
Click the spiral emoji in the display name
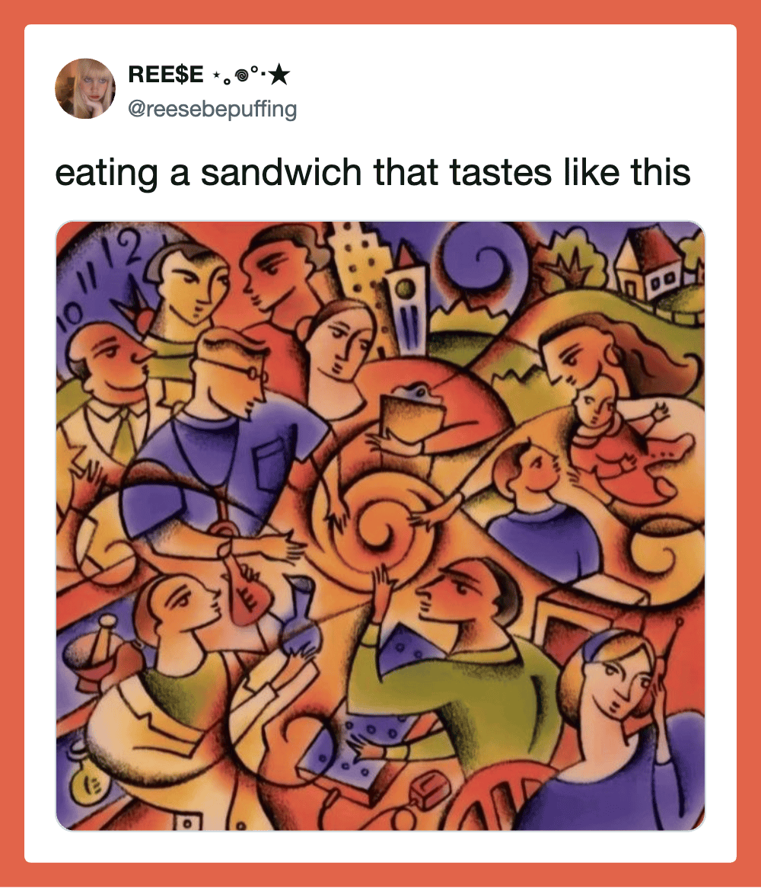pyautogui.click(x=242, y=74)
